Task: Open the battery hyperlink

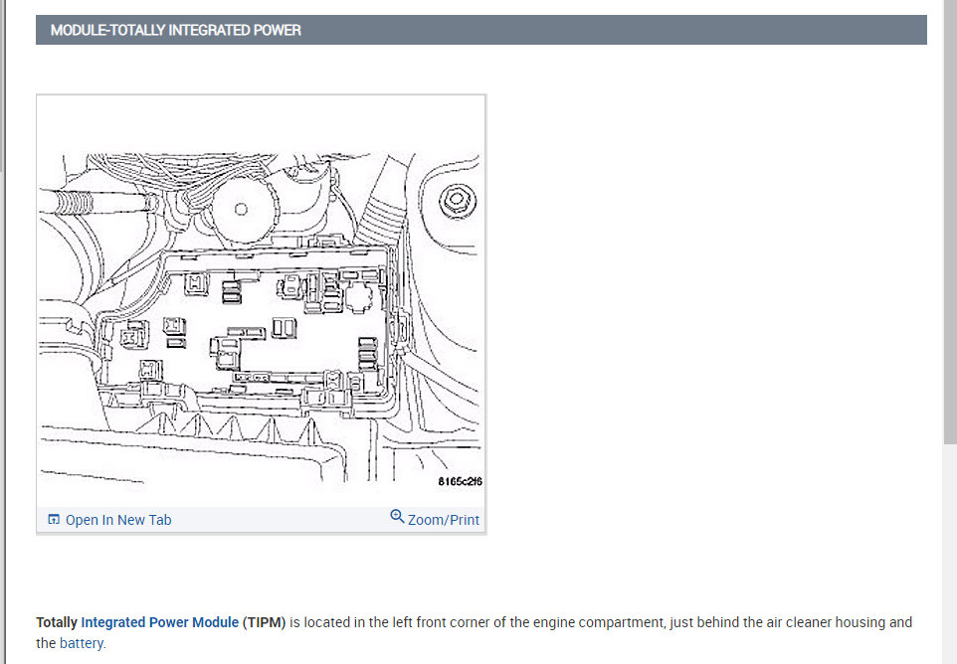Action: tap(82, 643)
